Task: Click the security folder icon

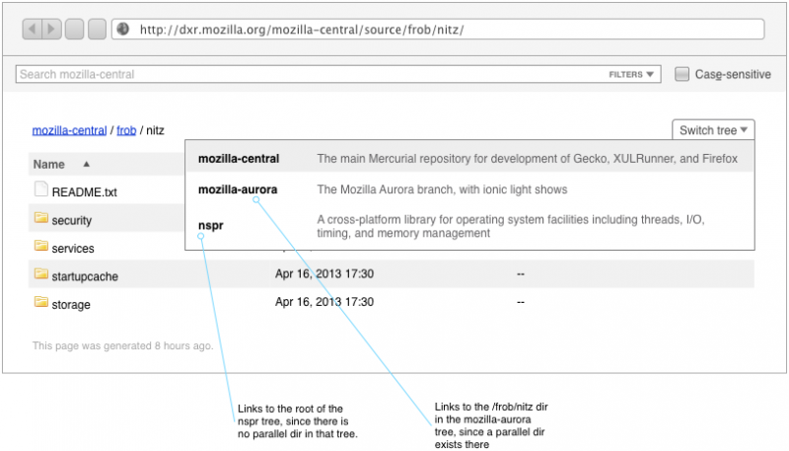Action: (x=41, y=218)
